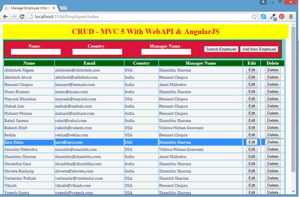Click the browser forward arrow
Screen dimensions: 299x197
click(x=14, y=17)
